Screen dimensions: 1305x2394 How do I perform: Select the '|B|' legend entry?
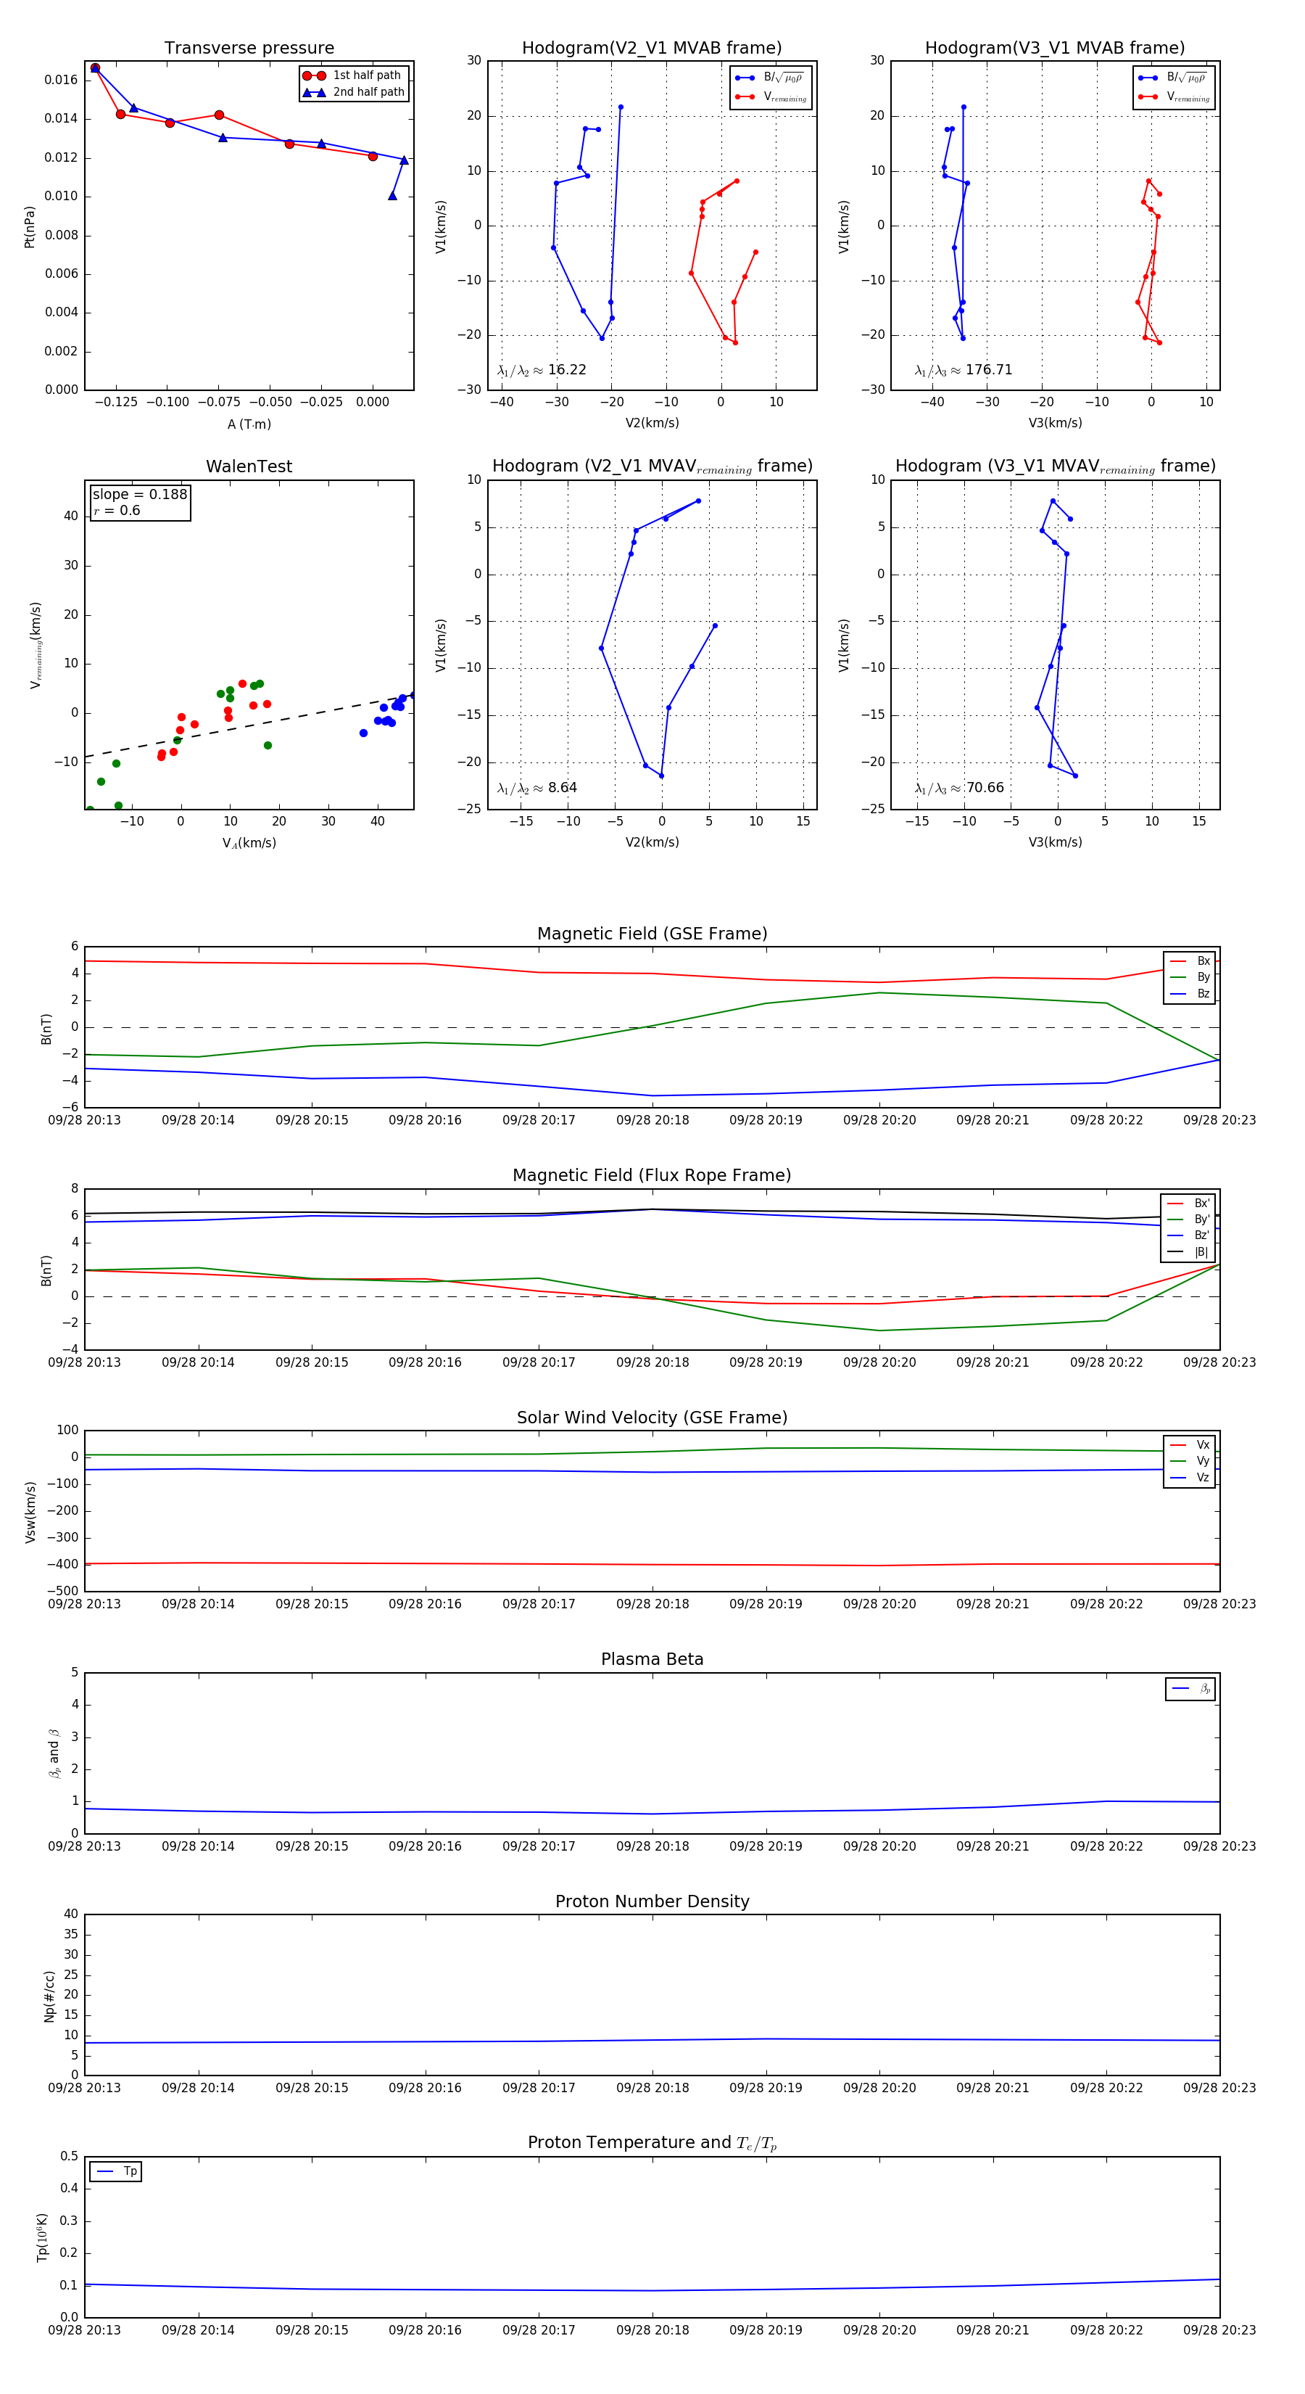[1188, 1252]
